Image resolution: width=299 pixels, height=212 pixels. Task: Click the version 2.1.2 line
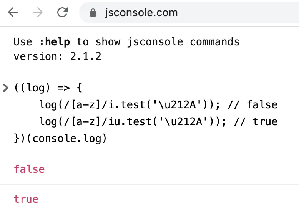pyautogui.click(x=57, y=56)
